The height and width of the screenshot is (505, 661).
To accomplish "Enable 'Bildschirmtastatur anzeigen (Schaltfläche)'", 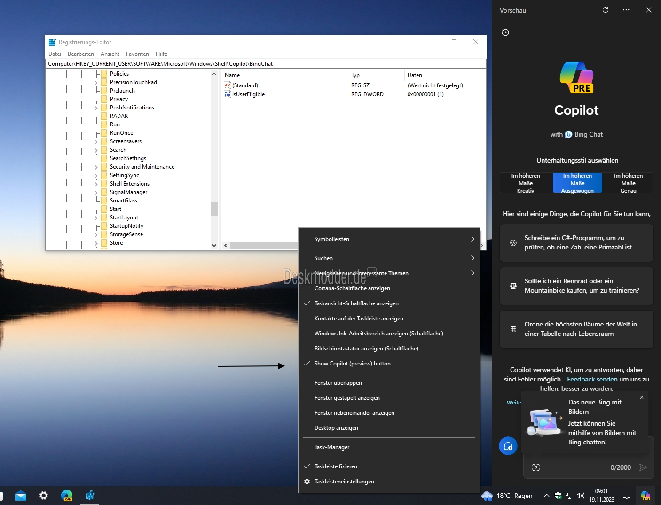I will coord(389,349).
